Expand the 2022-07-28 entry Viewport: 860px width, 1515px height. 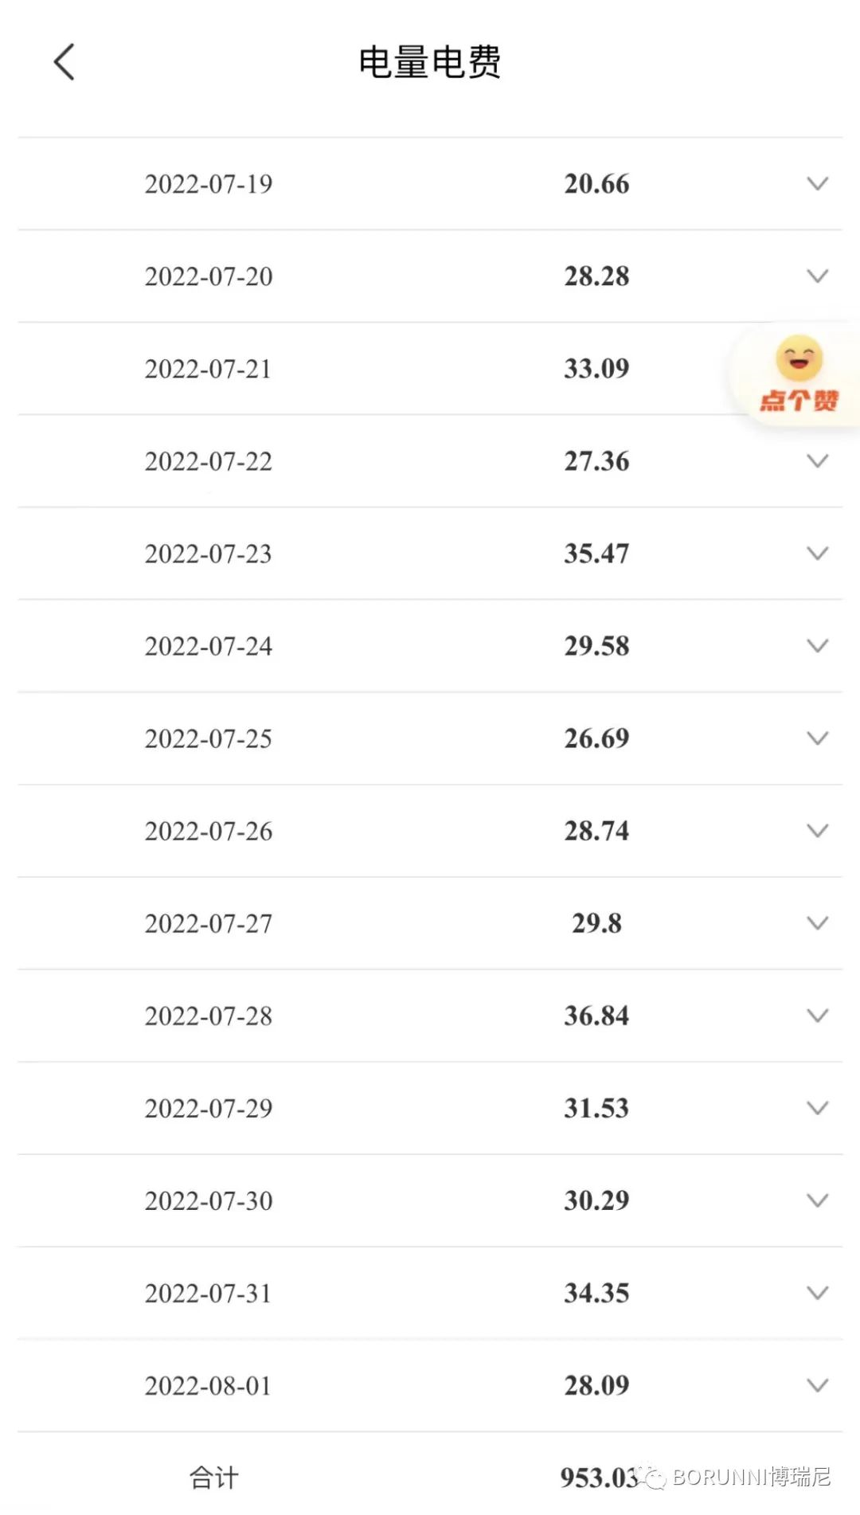pyautogui.click(x=817, y=1016)
